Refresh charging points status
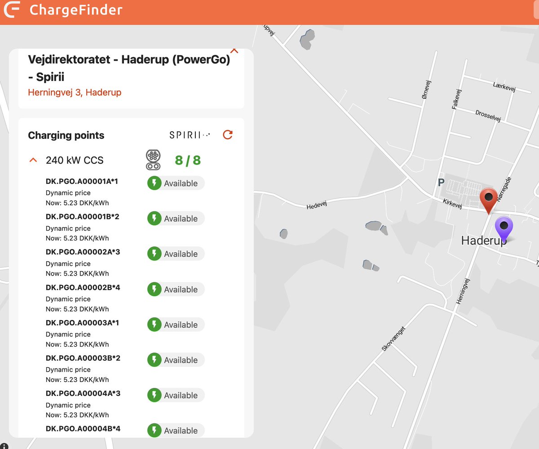Viewport: 539px width, 449px height. pos(228,135)
